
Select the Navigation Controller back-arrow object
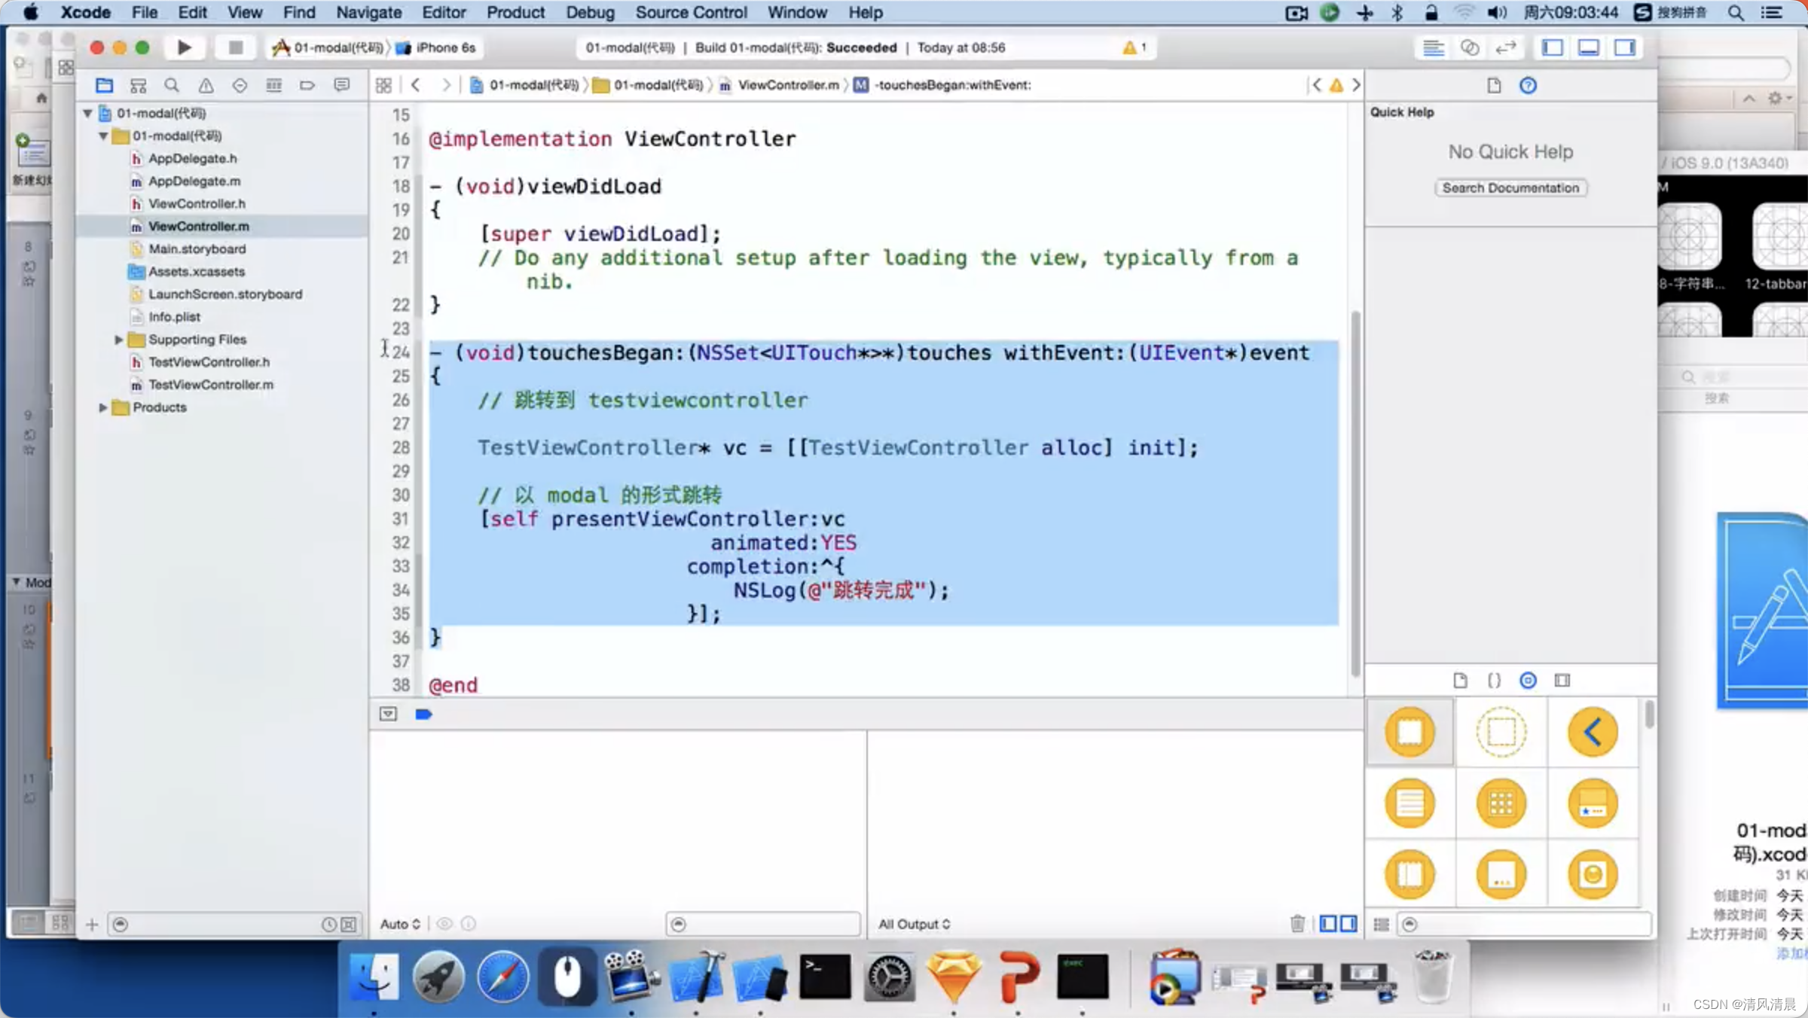1593,731
